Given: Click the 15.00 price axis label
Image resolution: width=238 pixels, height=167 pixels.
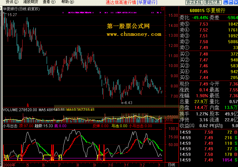Looking at the screenshot, I should tap(173, 15).
